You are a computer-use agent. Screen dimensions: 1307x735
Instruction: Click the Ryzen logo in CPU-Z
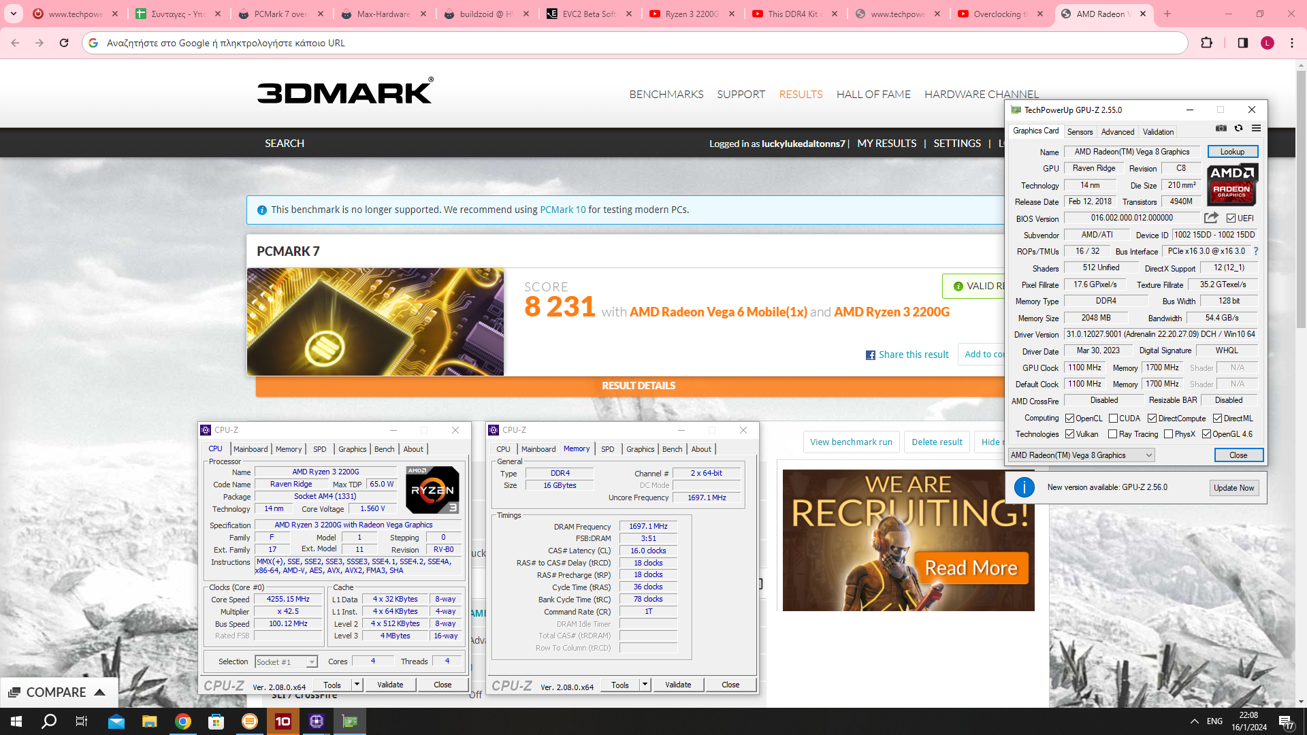(x=433, y=490)
